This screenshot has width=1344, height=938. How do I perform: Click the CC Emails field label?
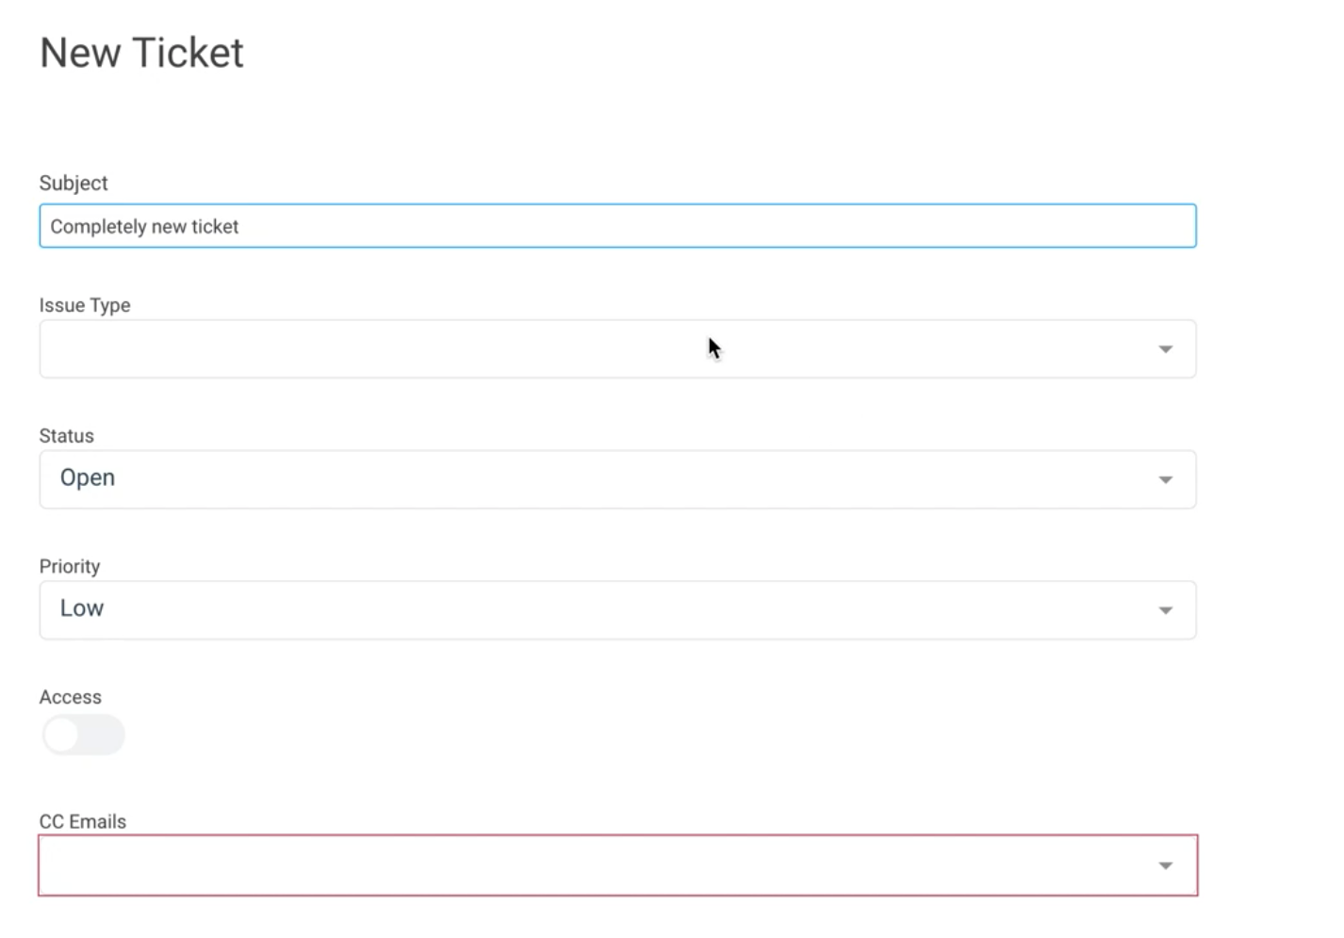click(83, 821)
